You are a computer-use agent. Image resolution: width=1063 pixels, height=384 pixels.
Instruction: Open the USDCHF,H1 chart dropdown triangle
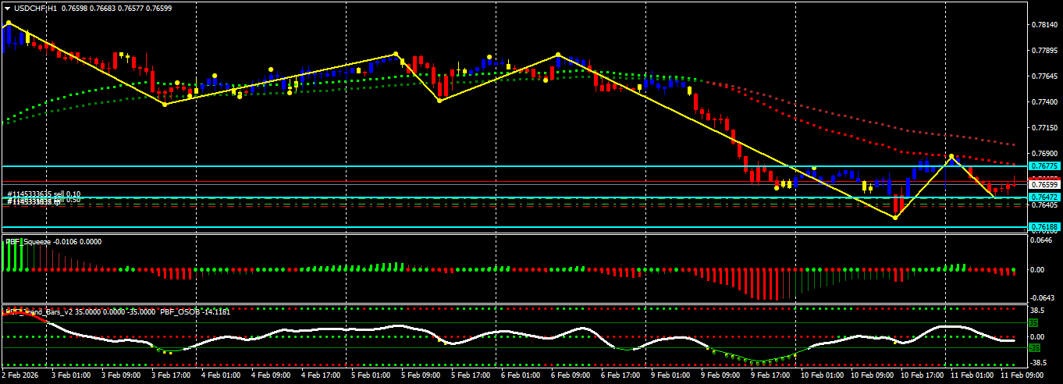pos(8,7)
